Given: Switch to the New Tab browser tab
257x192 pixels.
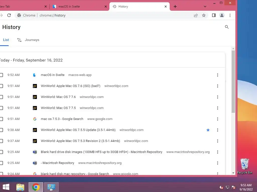Looking at the screenshot, I should pyautogui.click(x=23, y=6).
